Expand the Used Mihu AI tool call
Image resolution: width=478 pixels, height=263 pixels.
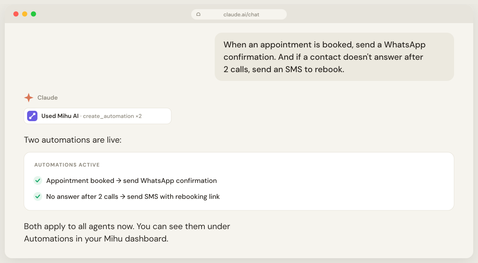(98, 116)
